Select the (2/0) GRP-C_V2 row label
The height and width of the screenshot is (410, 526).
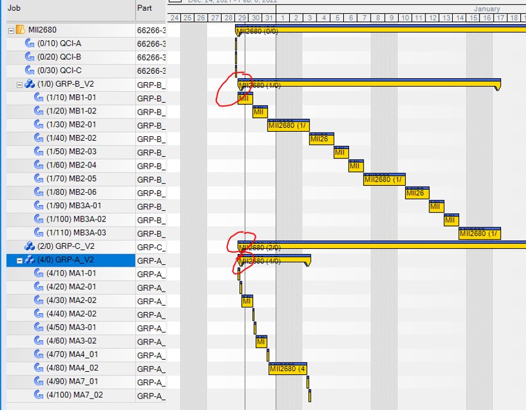66,246
